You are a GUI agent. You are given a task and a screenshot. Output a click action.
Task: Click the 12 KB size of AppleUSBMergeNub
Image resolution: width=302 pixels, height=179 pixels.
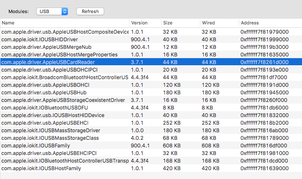(x=170, y=47)
